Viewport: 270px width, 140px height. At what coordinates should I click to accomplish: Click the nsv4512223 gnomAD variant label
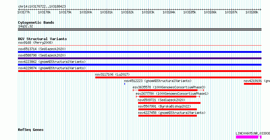tap(158, 81)
